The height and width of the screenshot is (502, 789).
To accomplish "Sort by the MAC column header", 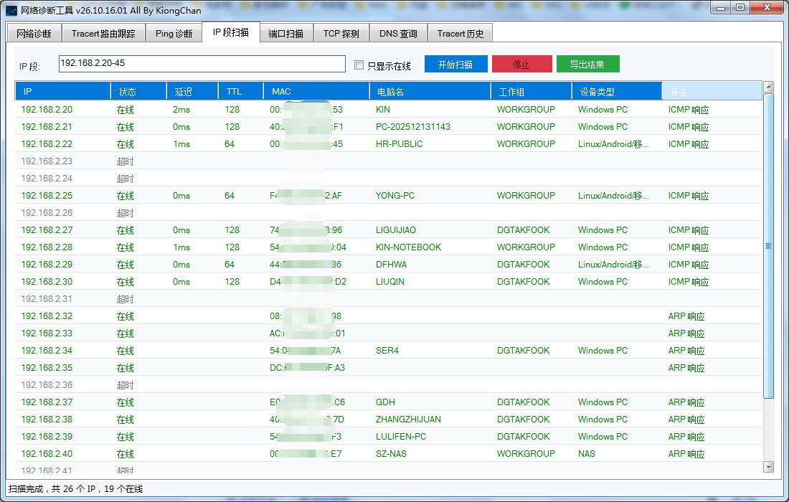I will pos(316,92).
